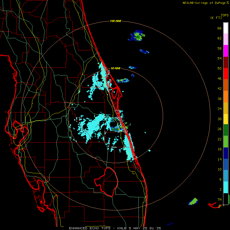The width and height of the screenshot is (230, 230).
Task: Click the 46 legend value
Action: click(220, 79)
